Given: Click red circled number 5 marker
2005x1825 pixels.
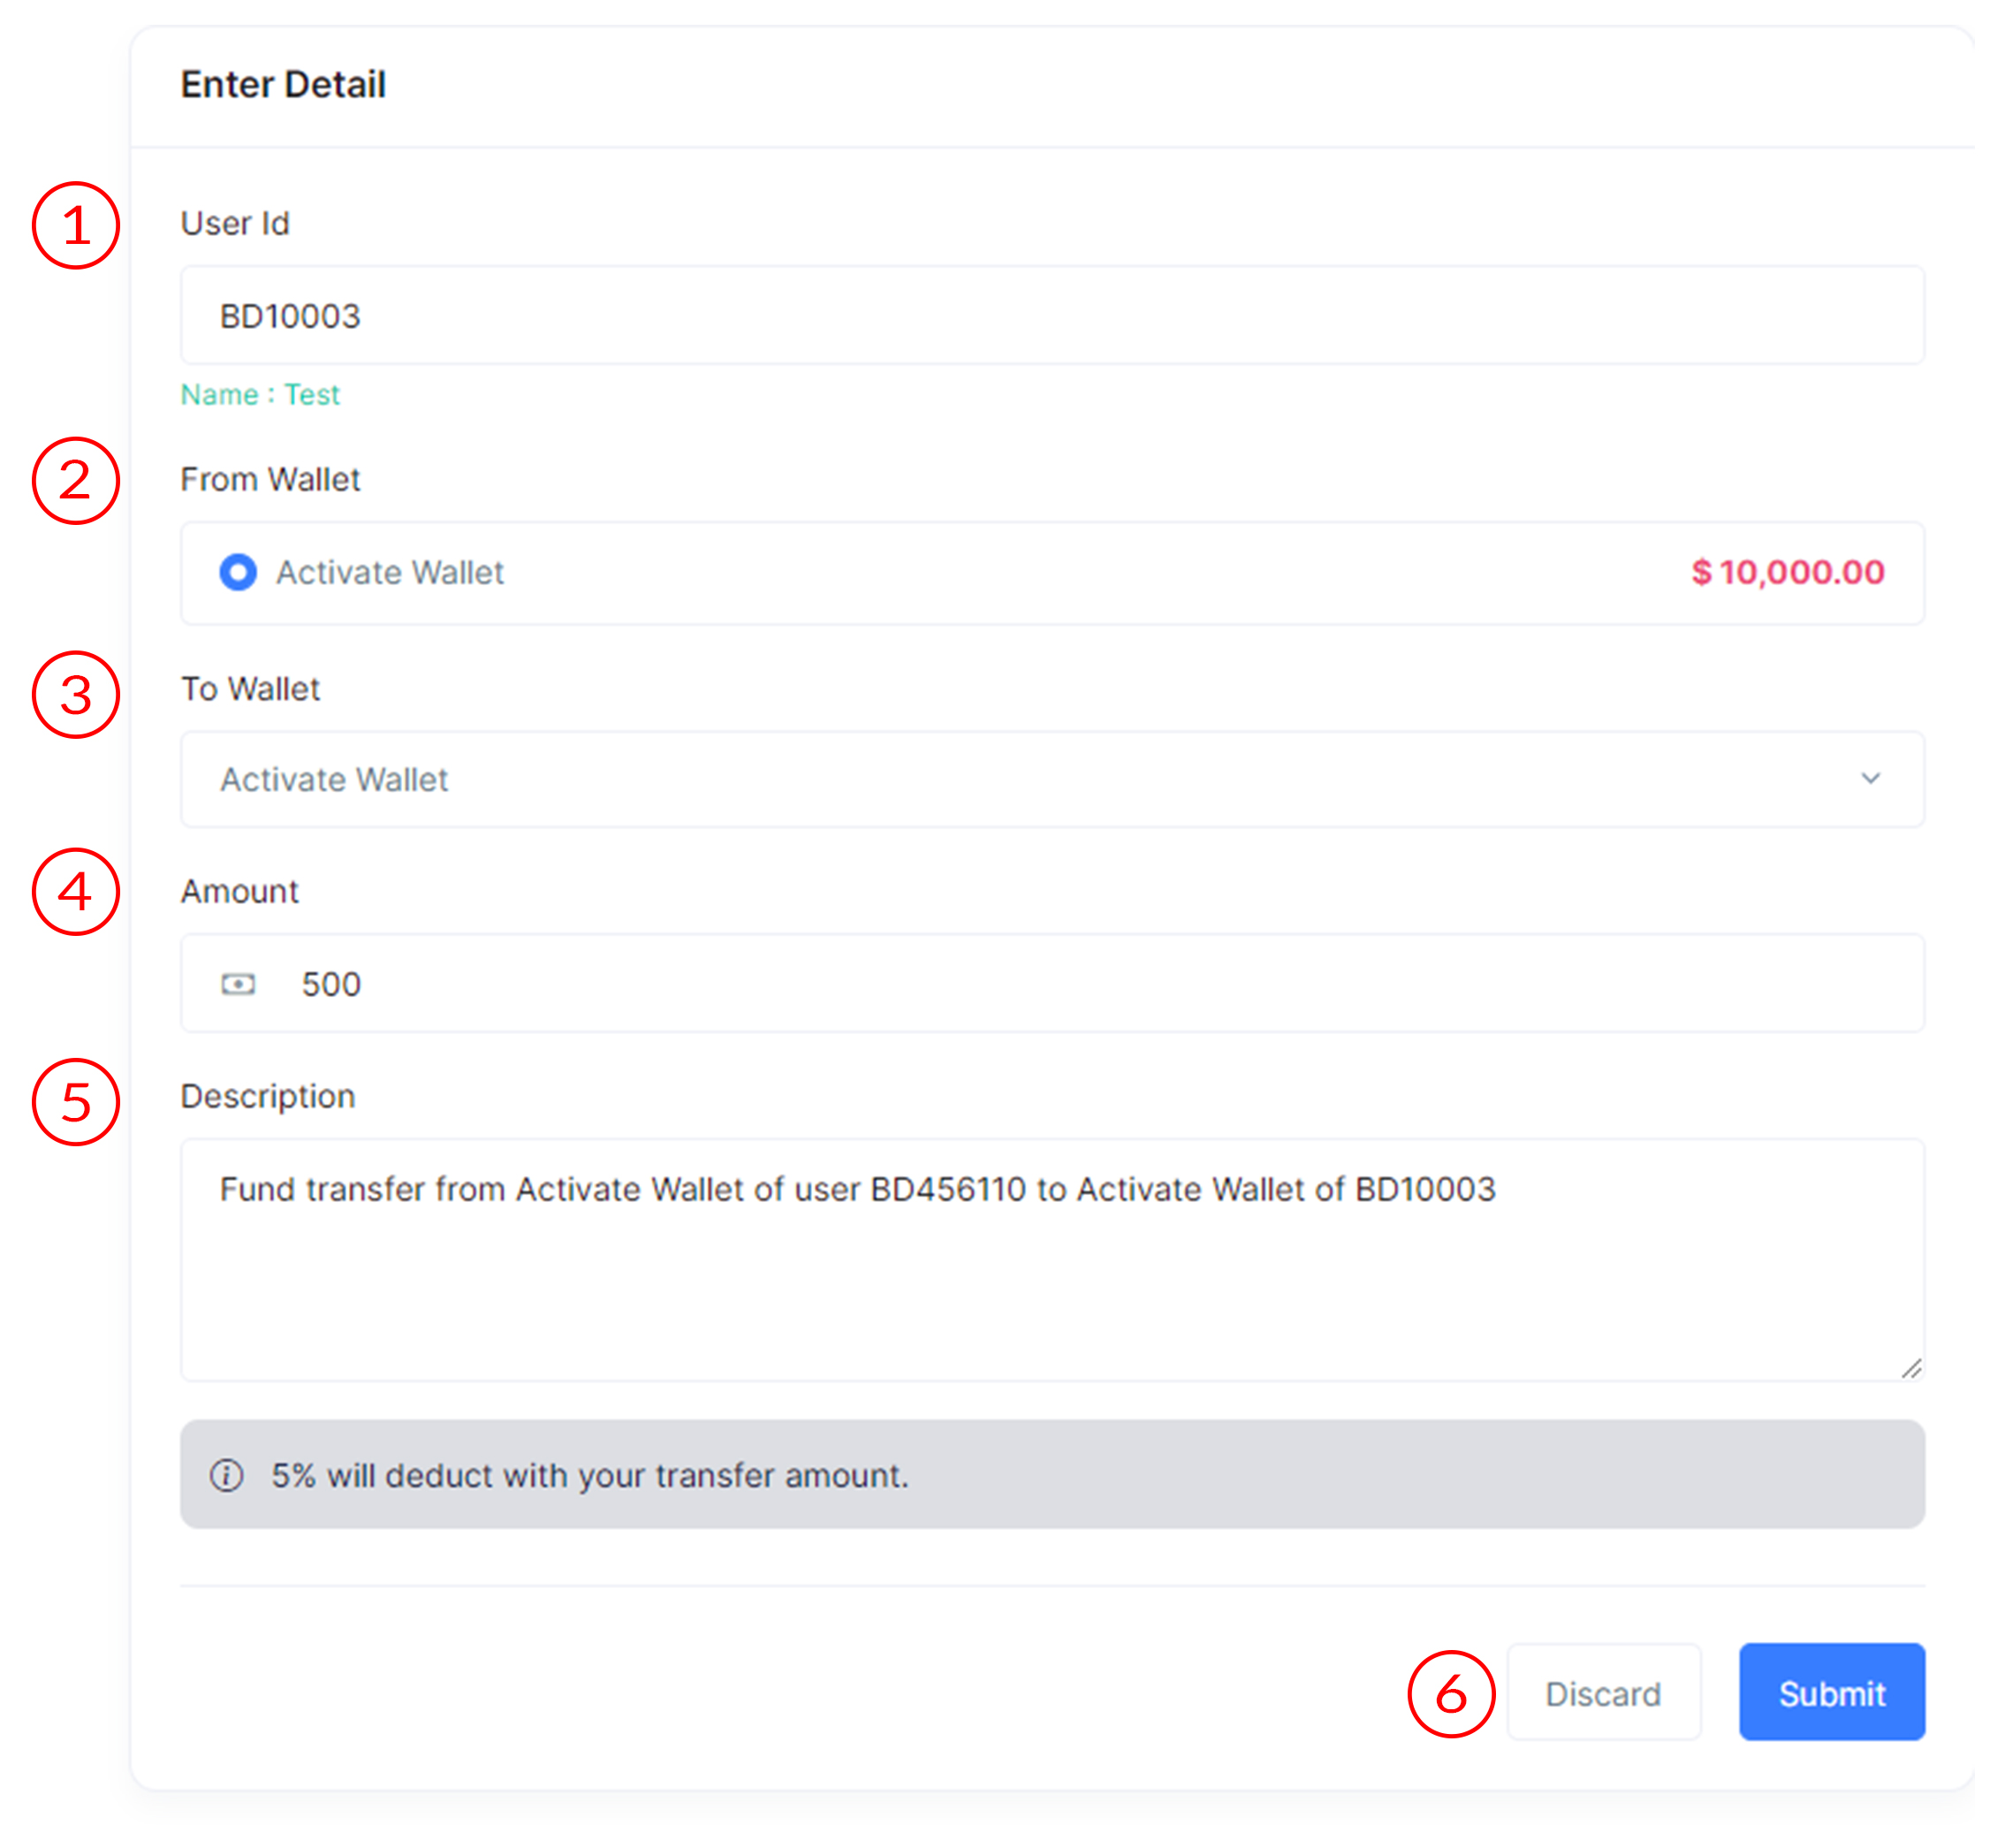Looking at the screenshot, I should (x=76, y=1103).
